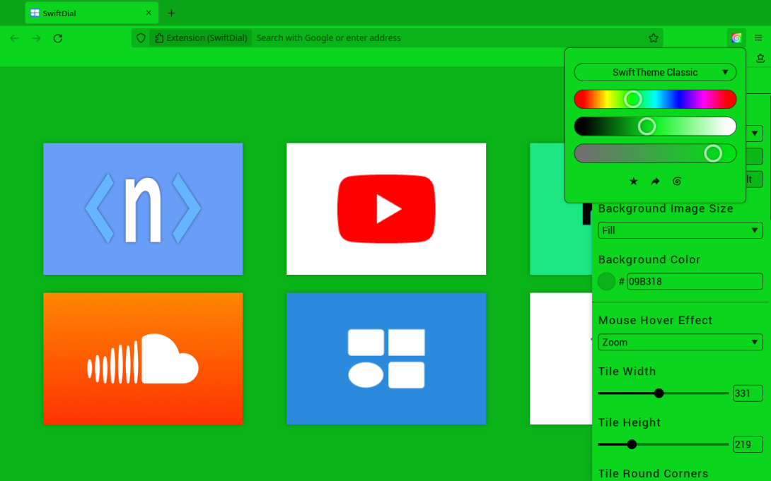771x481 pixels.
Task: Open the white tile beside the settings panel
Action: click(560, 358)
